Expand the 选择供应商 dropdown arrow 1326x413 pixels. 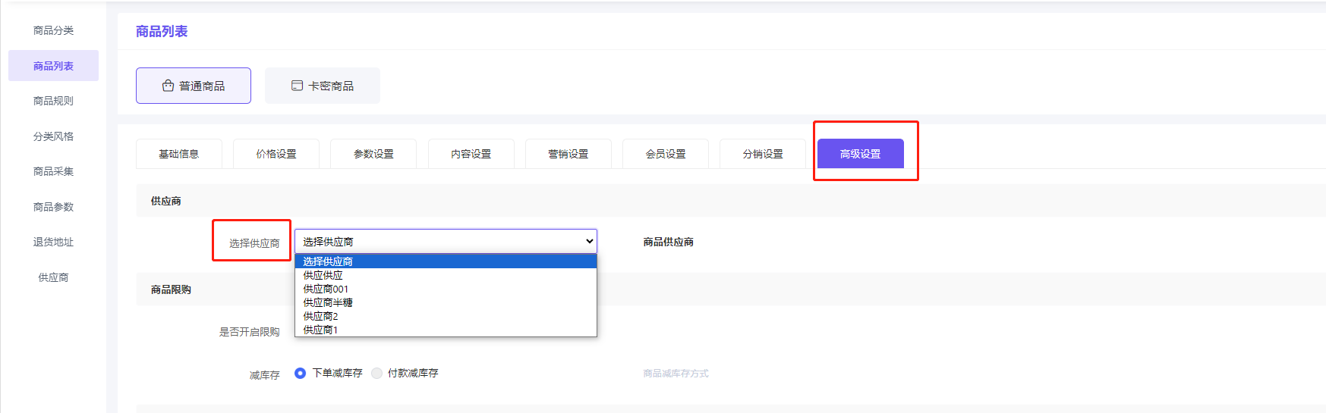click(x=589, y=242)
